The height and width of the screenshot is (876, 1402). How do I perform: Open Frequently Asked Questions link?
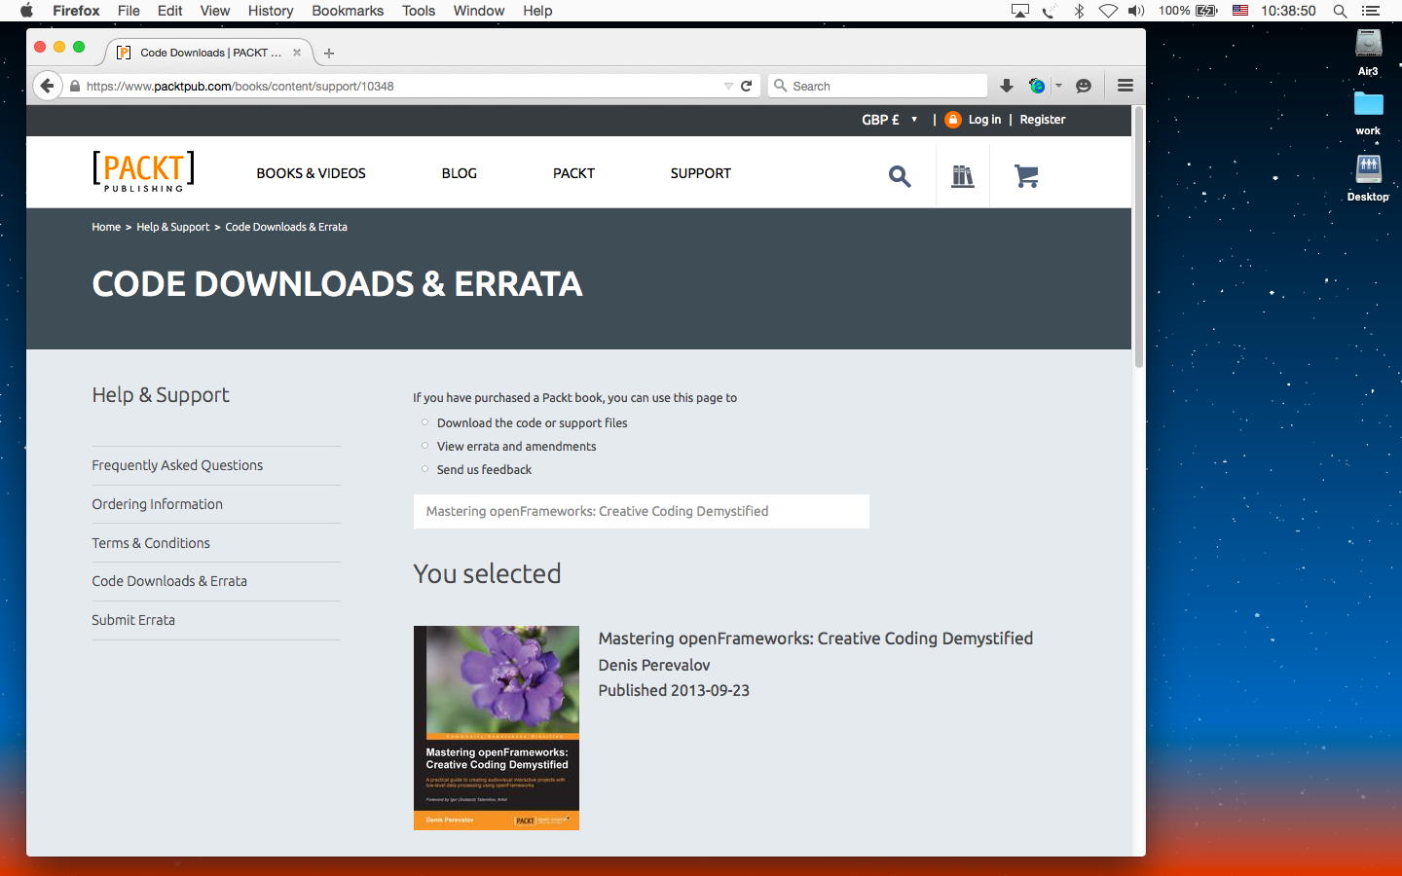[x=177, y=465]
